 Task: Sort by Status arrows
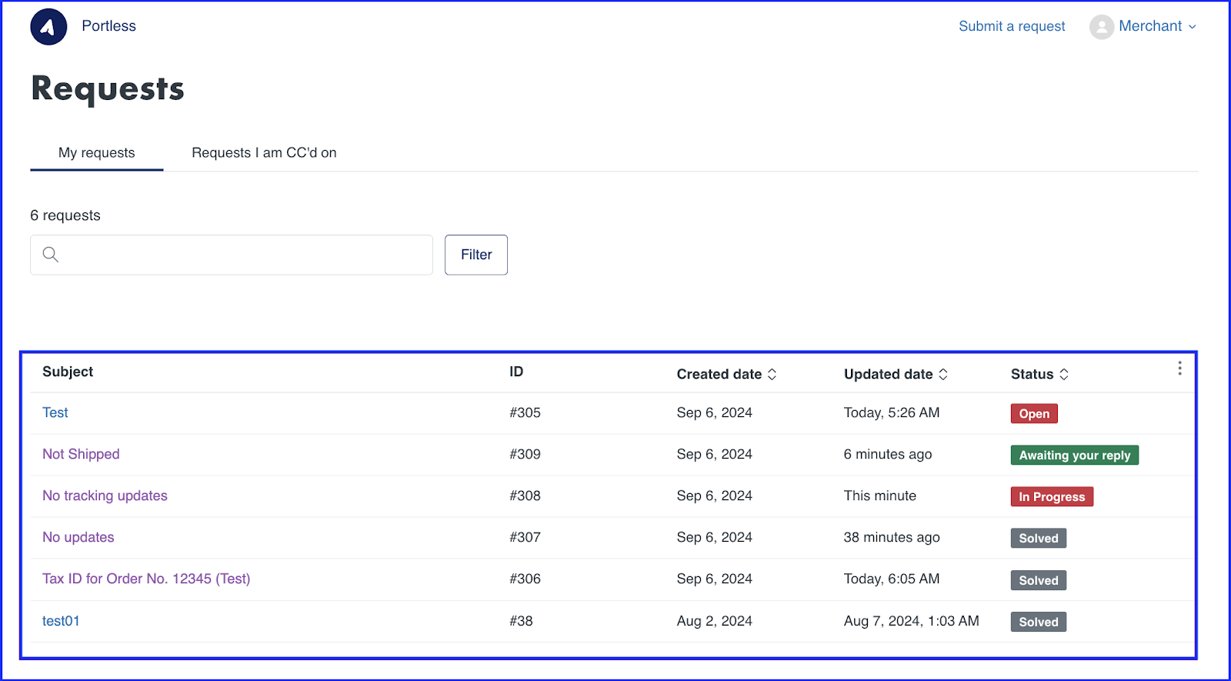point(1064,374)
